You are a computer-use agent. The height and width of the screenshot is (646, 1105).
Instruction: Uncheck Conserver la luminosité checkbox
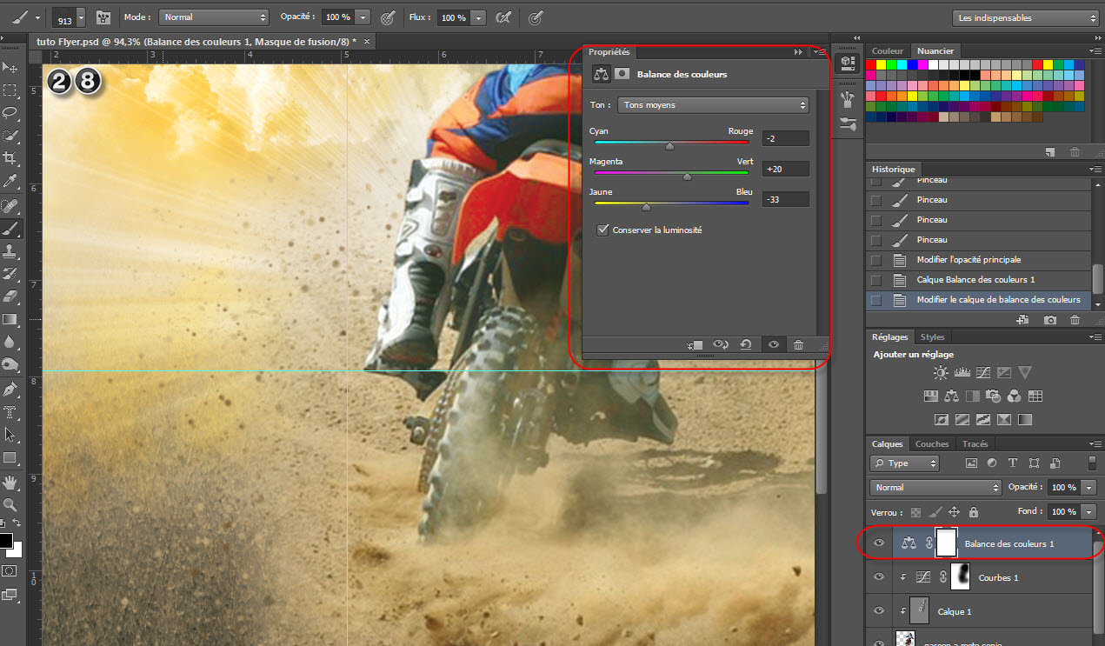pyautogui.click(x=602, y=230)
